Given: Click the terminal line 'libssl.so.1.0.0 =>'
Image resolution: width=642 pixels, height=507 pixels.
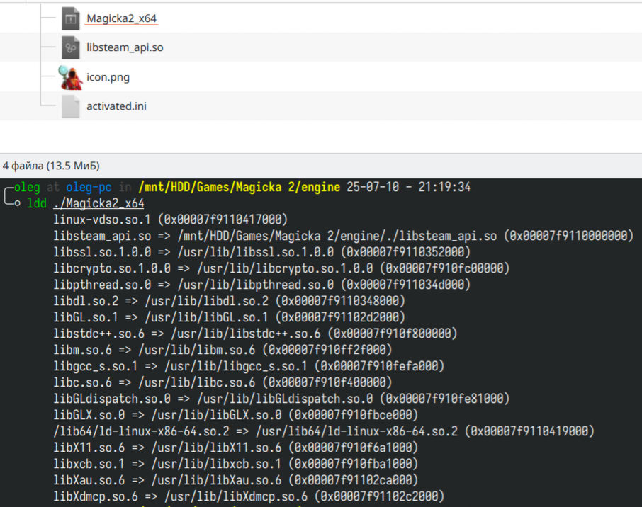Looking at the screenshot, I should 262,252.
